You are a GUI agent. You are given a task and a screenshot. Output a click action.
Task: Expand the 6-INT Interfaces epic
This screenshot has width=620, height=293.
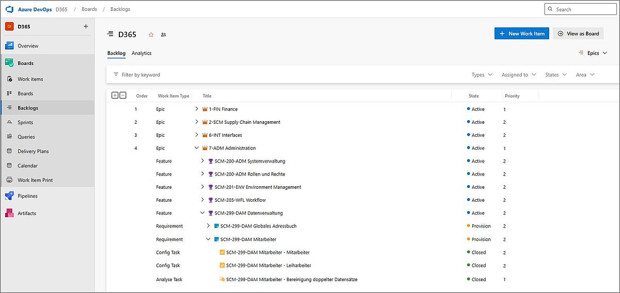[197, 135]
